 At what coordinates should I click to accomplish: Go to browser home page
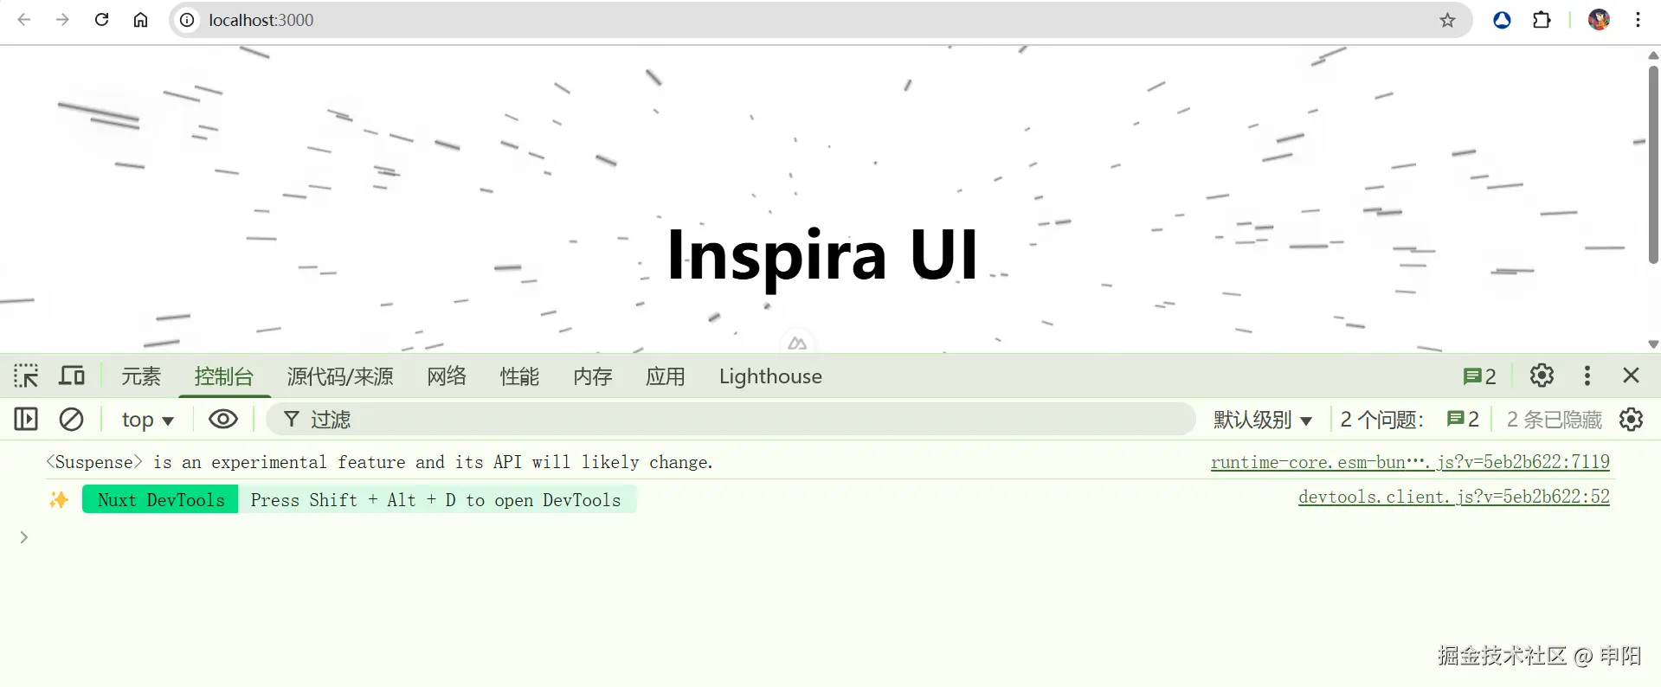click(x=140, y=20)
